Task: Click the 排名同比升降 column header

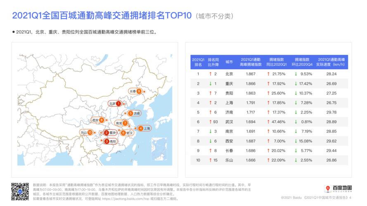Action: coord(213,62)
